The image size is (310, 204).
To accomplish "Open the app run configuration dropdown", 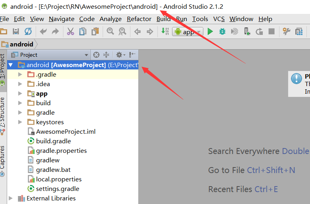I will click(x=188, y=32).
